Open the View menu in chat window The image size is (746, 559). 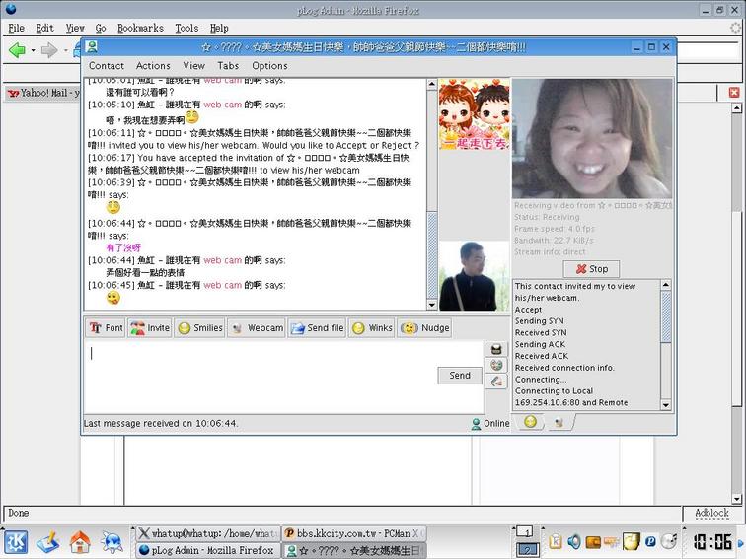pos(193,66)
